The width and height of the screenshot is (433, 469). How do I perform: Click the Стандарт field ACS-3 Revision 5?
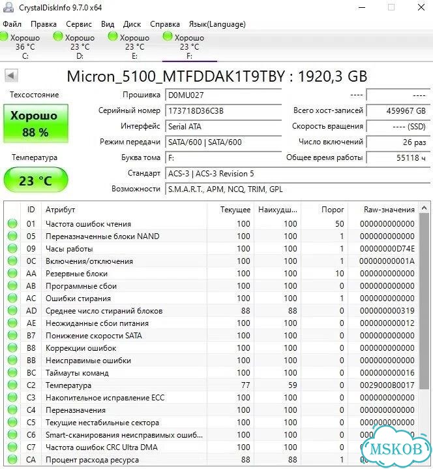click(x=299, y=174)
